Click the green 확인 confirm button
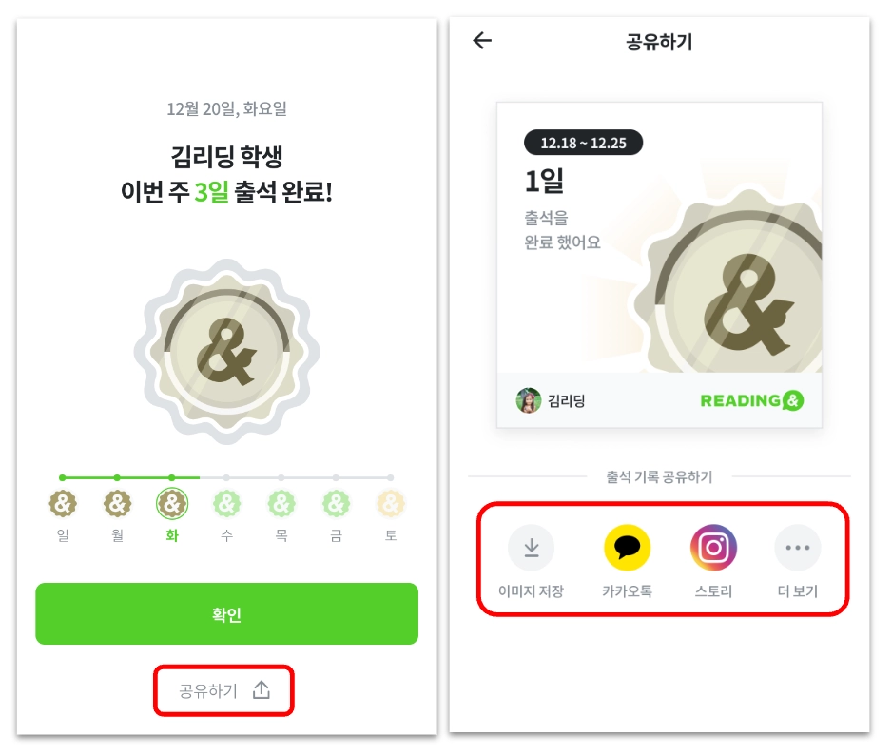The height and width of the screenshot is (755, 892). (226, 614)
